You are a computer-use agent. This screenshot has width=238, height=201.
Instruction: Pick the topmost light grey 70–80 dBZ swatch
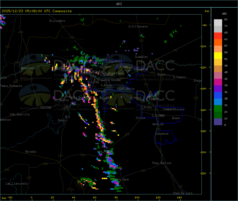click(218, 23)
